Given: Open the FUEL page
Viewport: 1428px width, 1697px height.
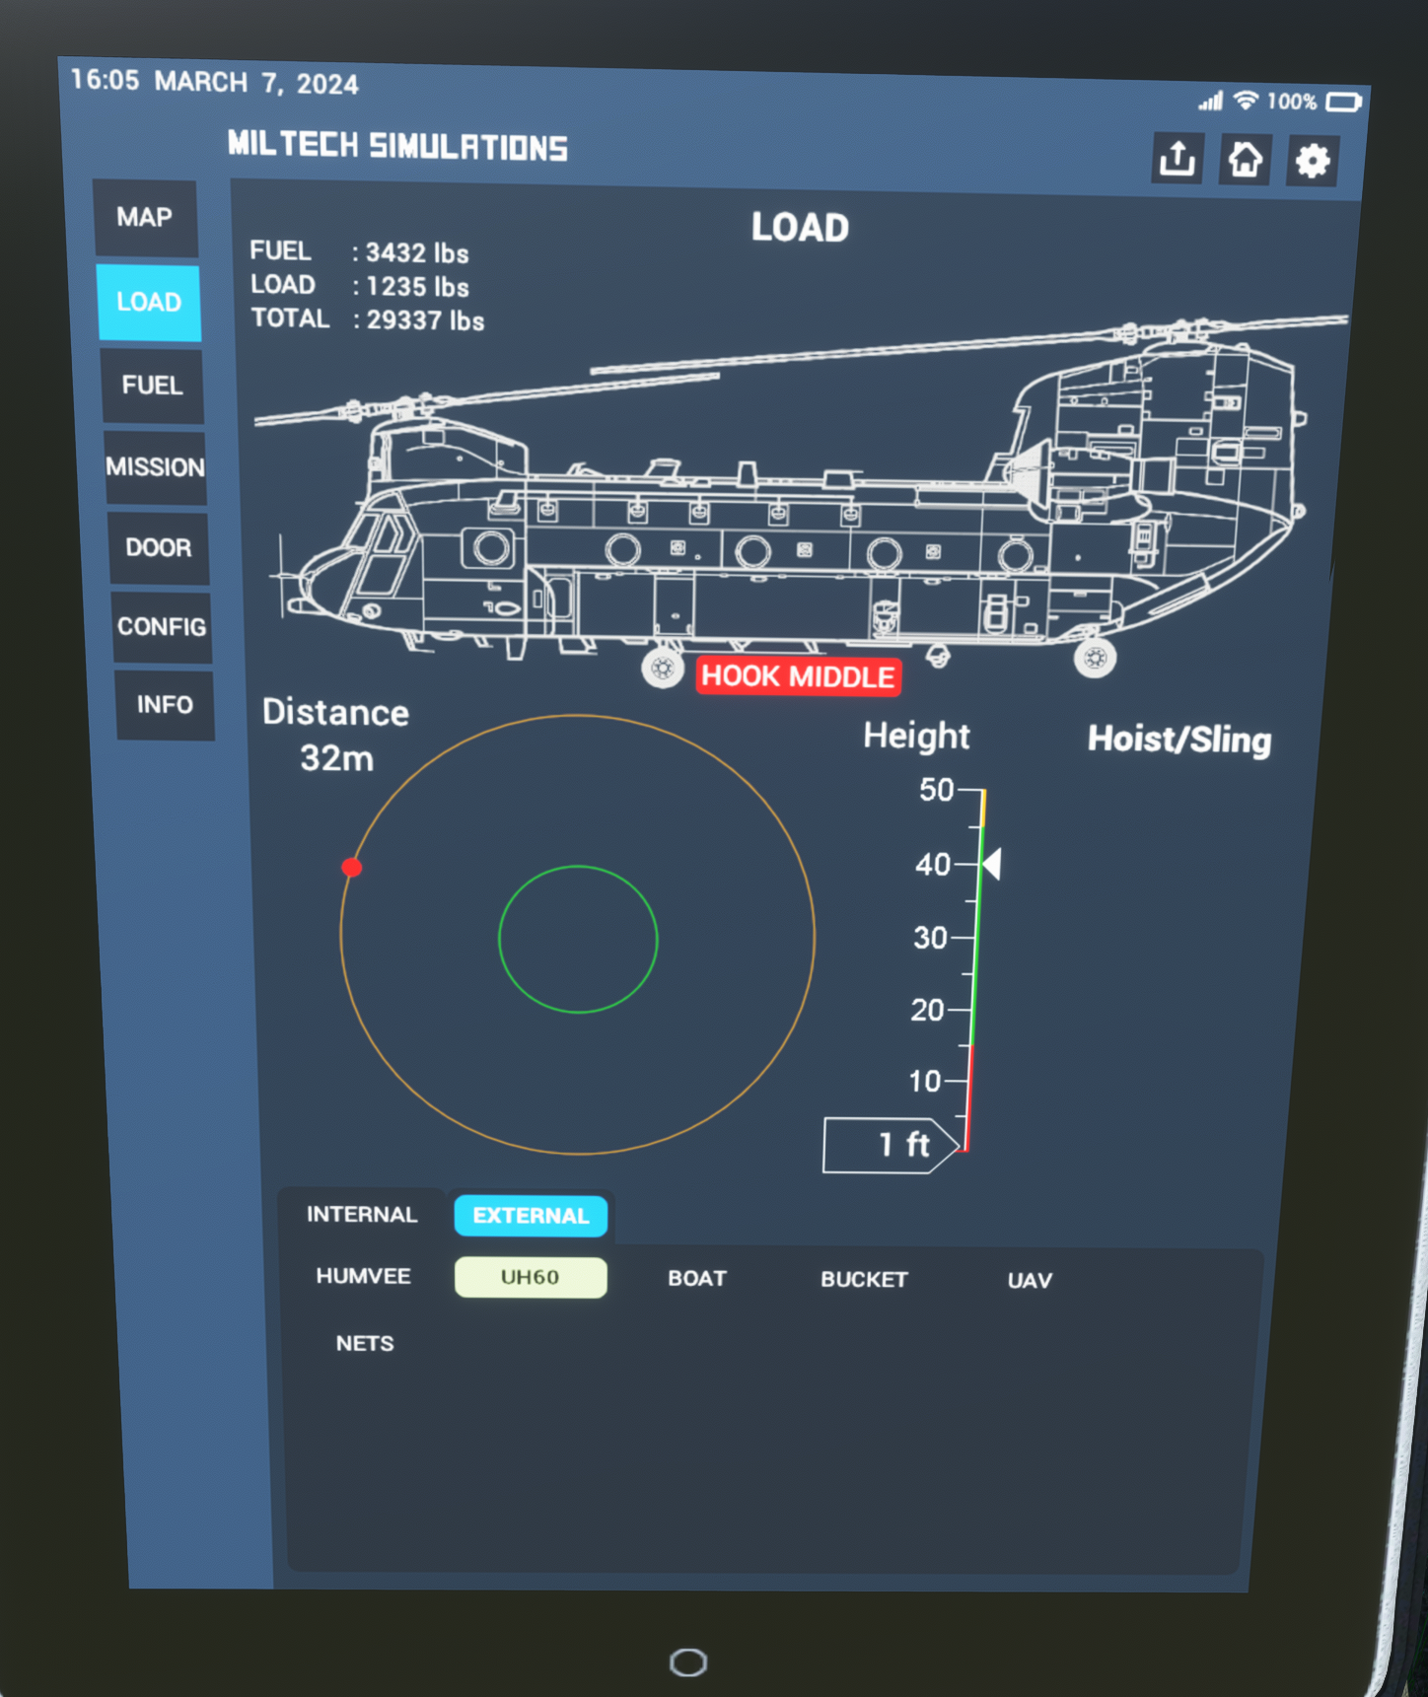Looking at the screenshot, I should click(152, 386).
